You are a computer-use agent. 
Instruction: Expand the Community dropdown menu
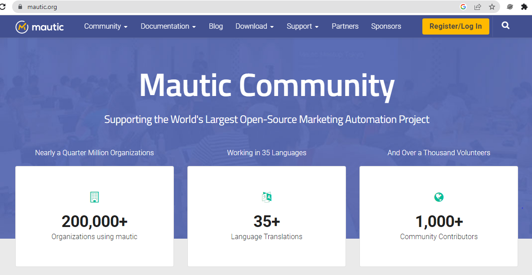pyautogui.click(x=106, y=26)
